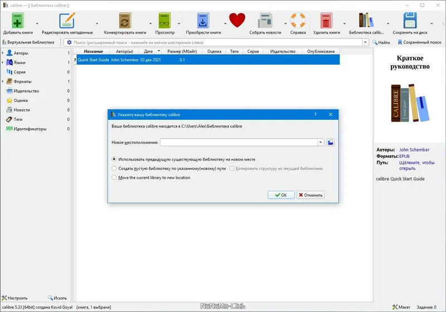Select Серия category in sidebar
The height and width of the screenshot is (312, 446).
coord(20,72)
